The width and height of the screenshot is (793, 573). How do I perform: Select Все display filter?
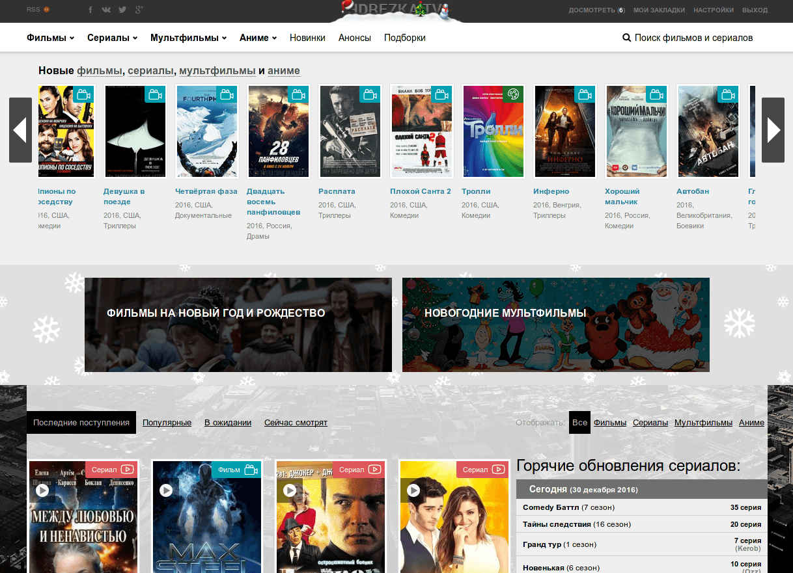coord(579,423)
